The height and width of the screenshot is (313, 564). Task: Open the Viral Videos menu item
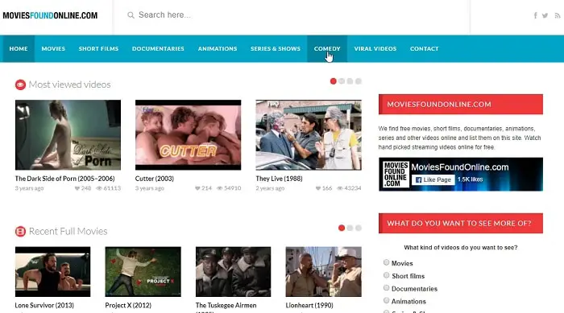(375, 49)
